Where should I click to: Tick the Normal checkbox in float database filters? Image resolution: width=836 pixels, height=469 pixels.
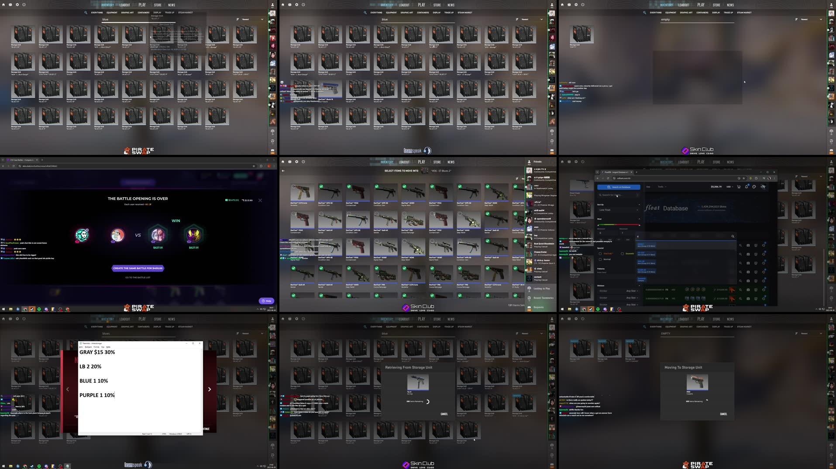tap(600, 259)
